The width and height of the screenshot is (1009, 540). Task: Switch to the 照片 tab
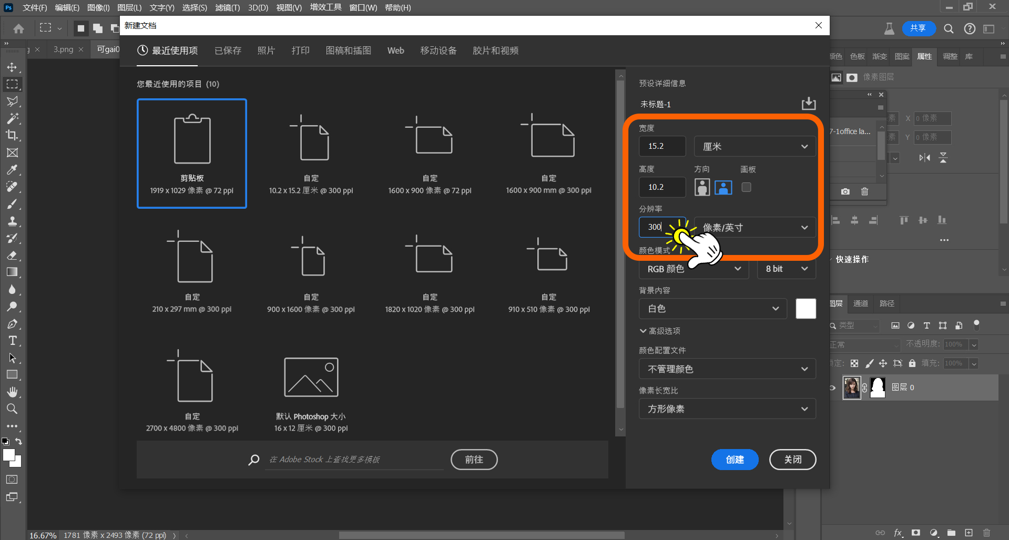point(266,50)
